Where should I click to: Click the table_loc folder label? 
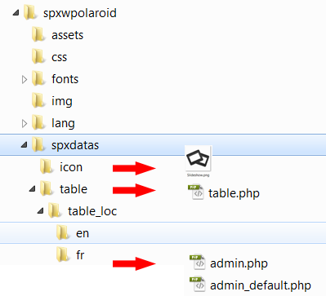pyautogui.click(x=92, y=211)
